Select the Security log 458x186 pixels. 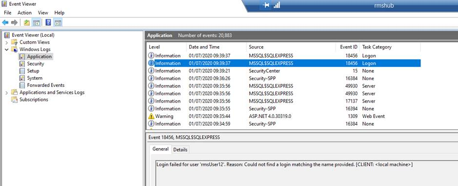tap(35, 64)
